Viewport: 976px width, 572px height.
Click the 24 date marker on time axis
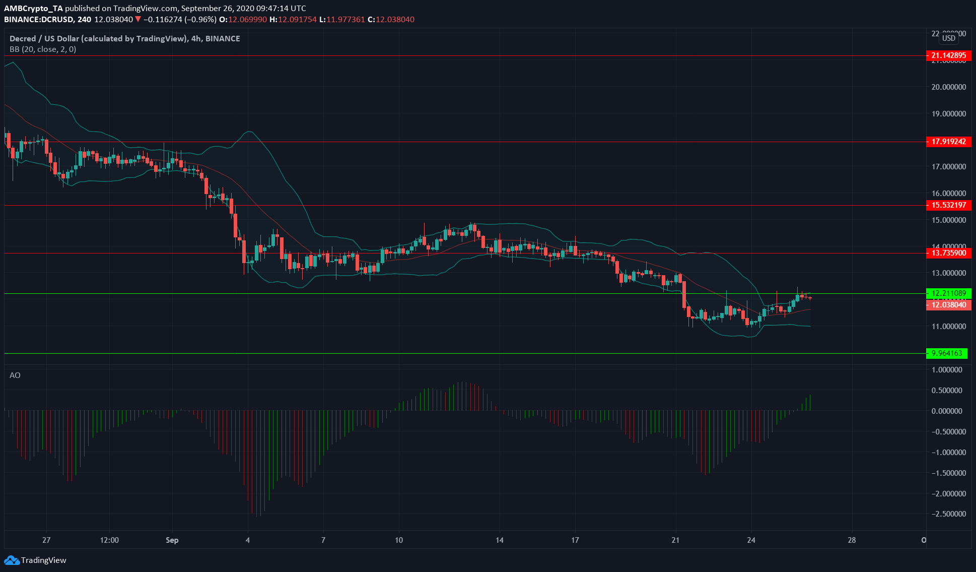click(751, 540)
